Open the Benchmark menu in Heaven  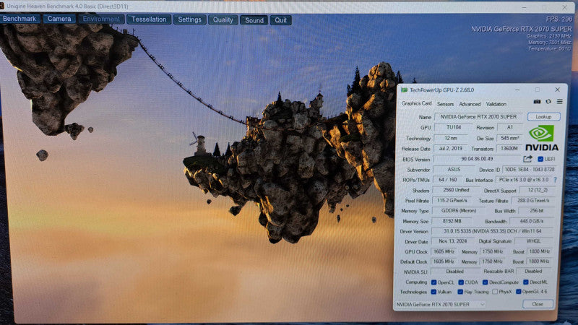(x=20, y=19)
